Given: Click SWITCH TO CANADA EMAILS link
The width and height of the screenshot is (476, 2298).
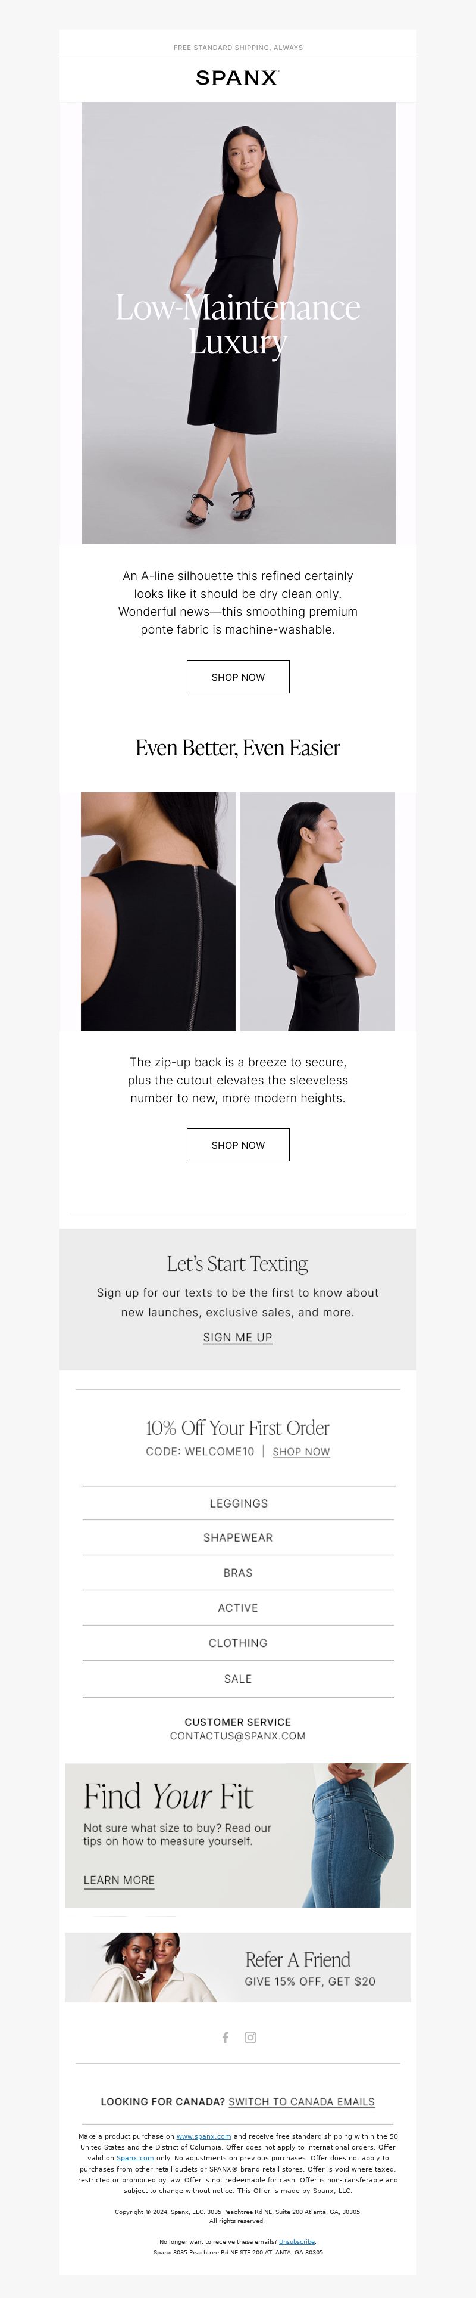Looking at the screenshot, I should [x=302, y=2102].
